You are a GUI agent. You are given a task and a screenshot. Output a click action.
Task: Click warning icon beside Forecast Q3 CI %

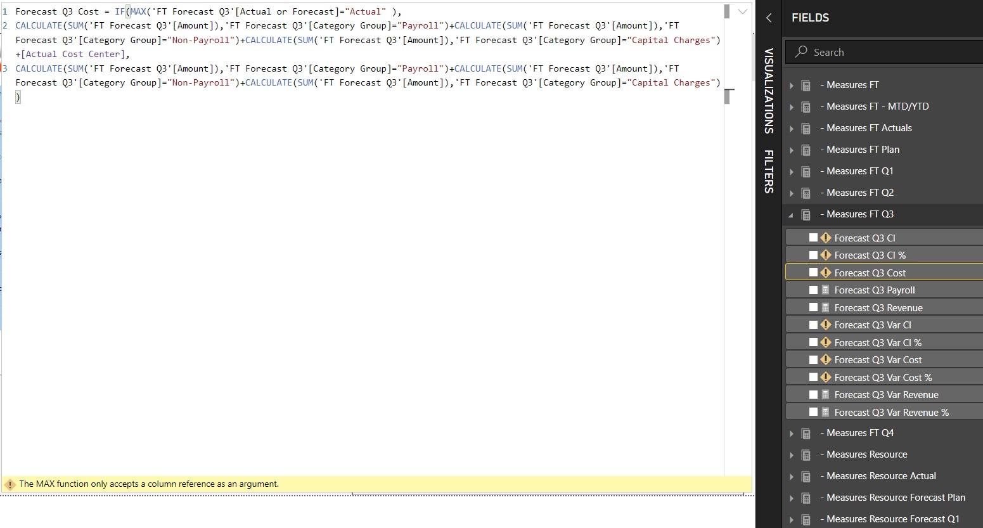click(x=825, y=255)
